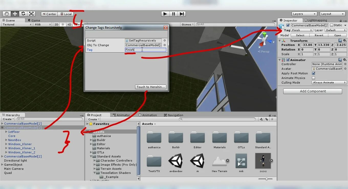Select the Rotate tool
The image size is (348, 189).
(23, 14)
